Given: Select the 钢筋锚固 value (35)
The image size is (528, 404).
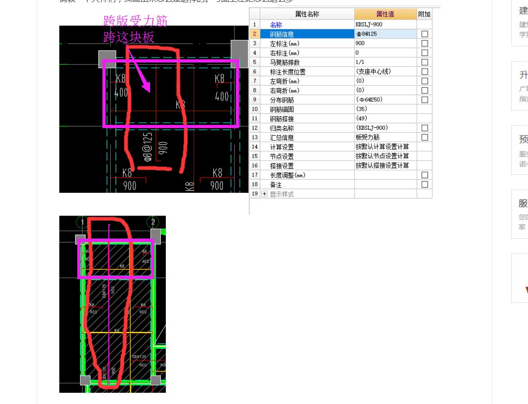Looking at the screenshot, I should [361, 109].
